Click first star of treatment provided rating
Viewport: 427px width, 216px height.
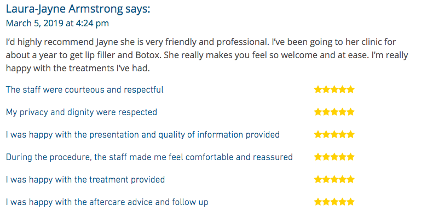(x=318, y=179)
